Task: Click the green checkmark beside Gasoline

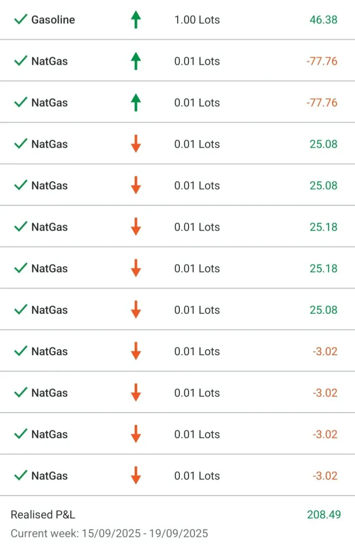Action: pyautogui.click(x=20, y=20)
